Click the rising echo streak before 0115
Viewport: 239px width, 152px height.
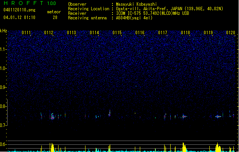[x=109, y=113]
